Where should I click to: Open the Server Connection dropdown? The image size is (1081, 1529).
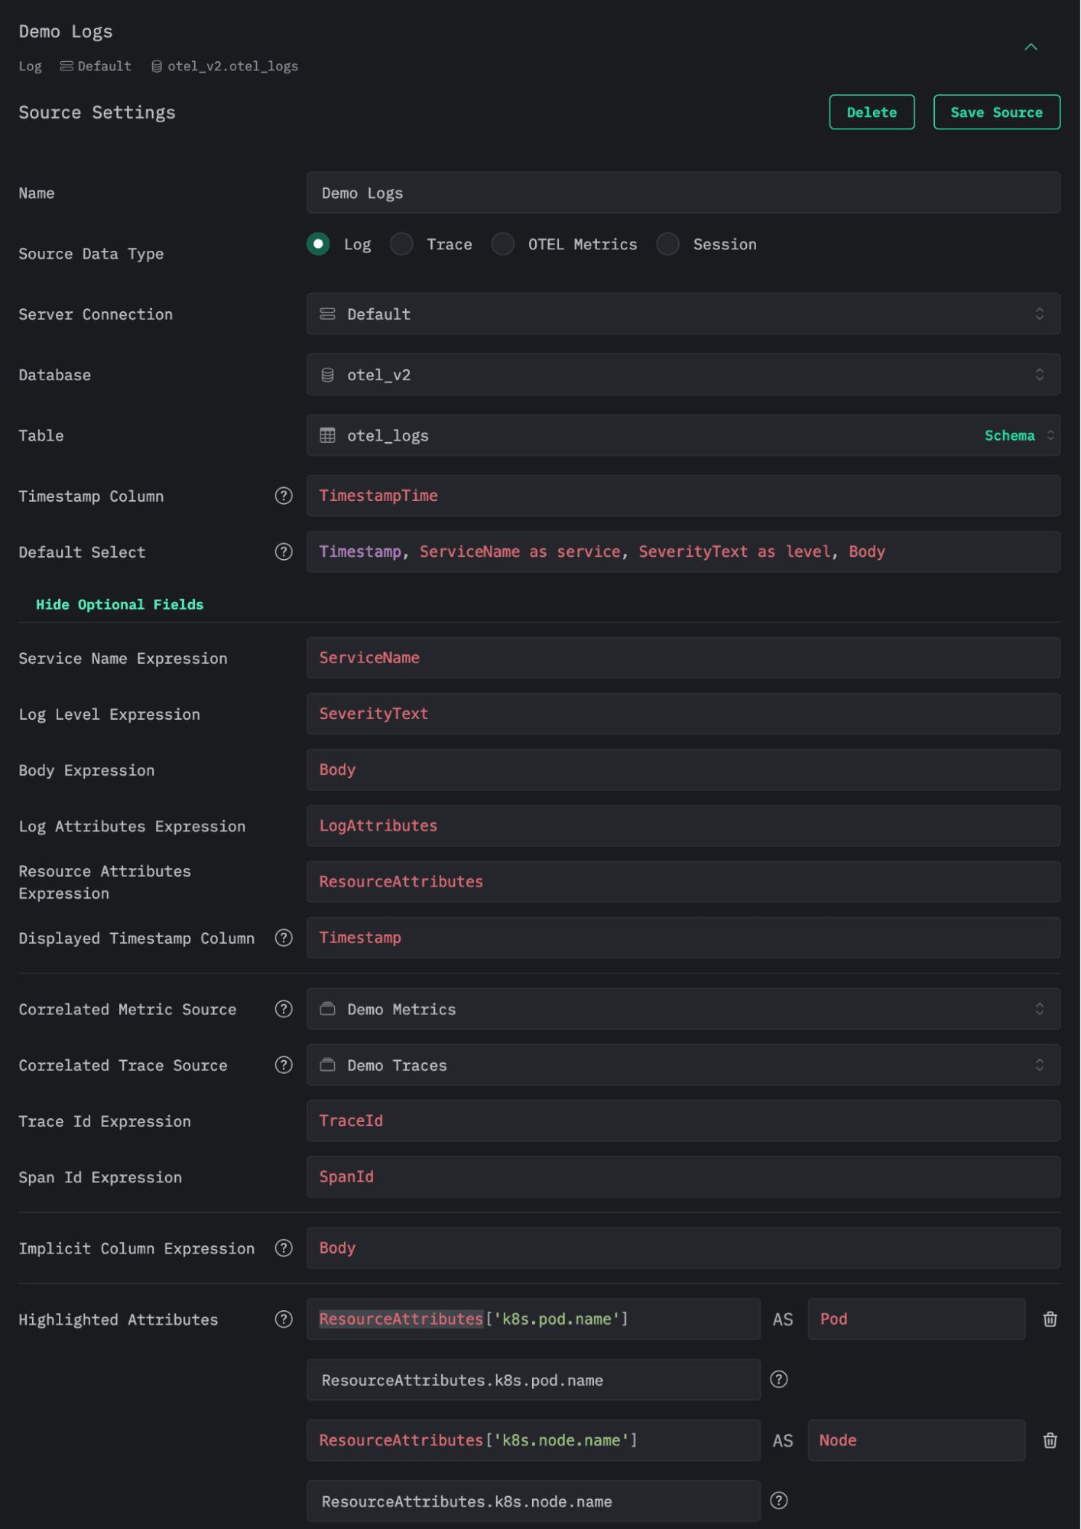point(683,314)
